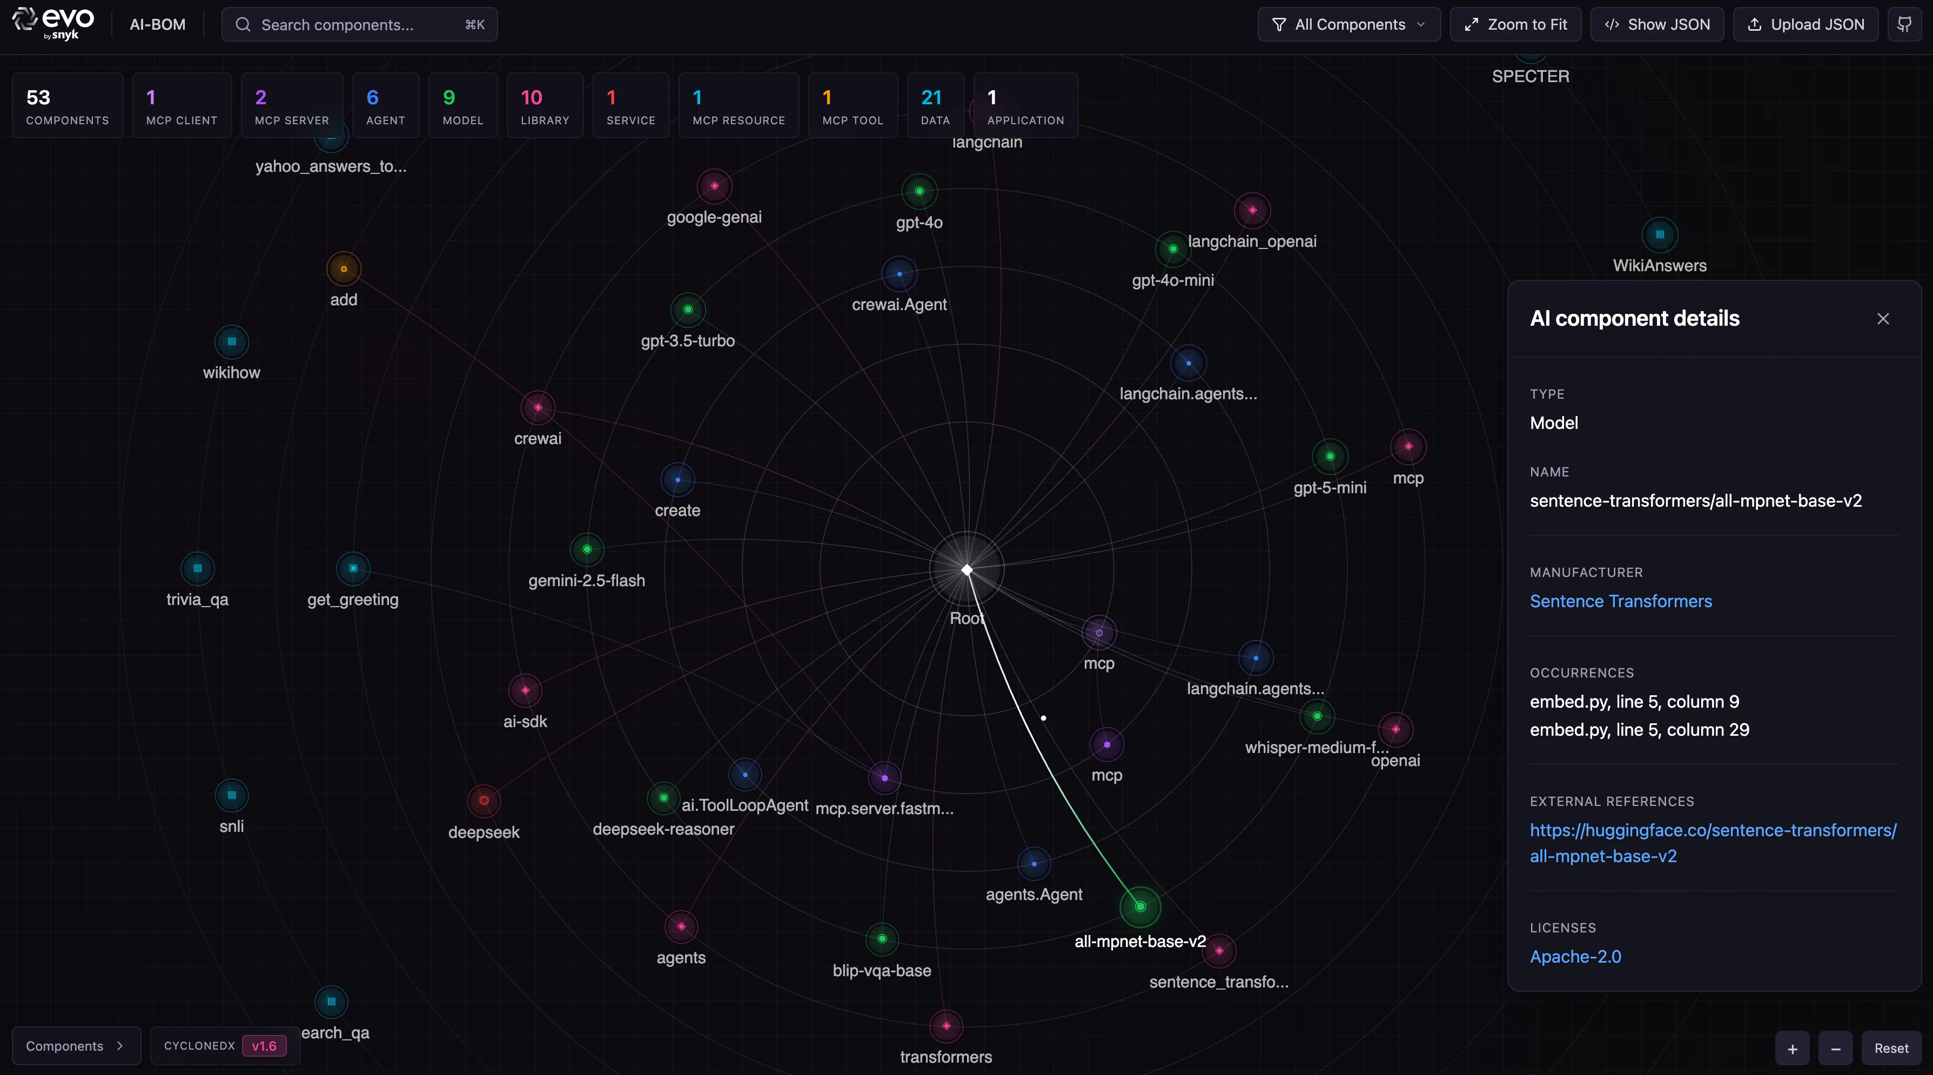Click the google-genai library node
This screenshot has width=1933, height=1075.
(714, 186)
